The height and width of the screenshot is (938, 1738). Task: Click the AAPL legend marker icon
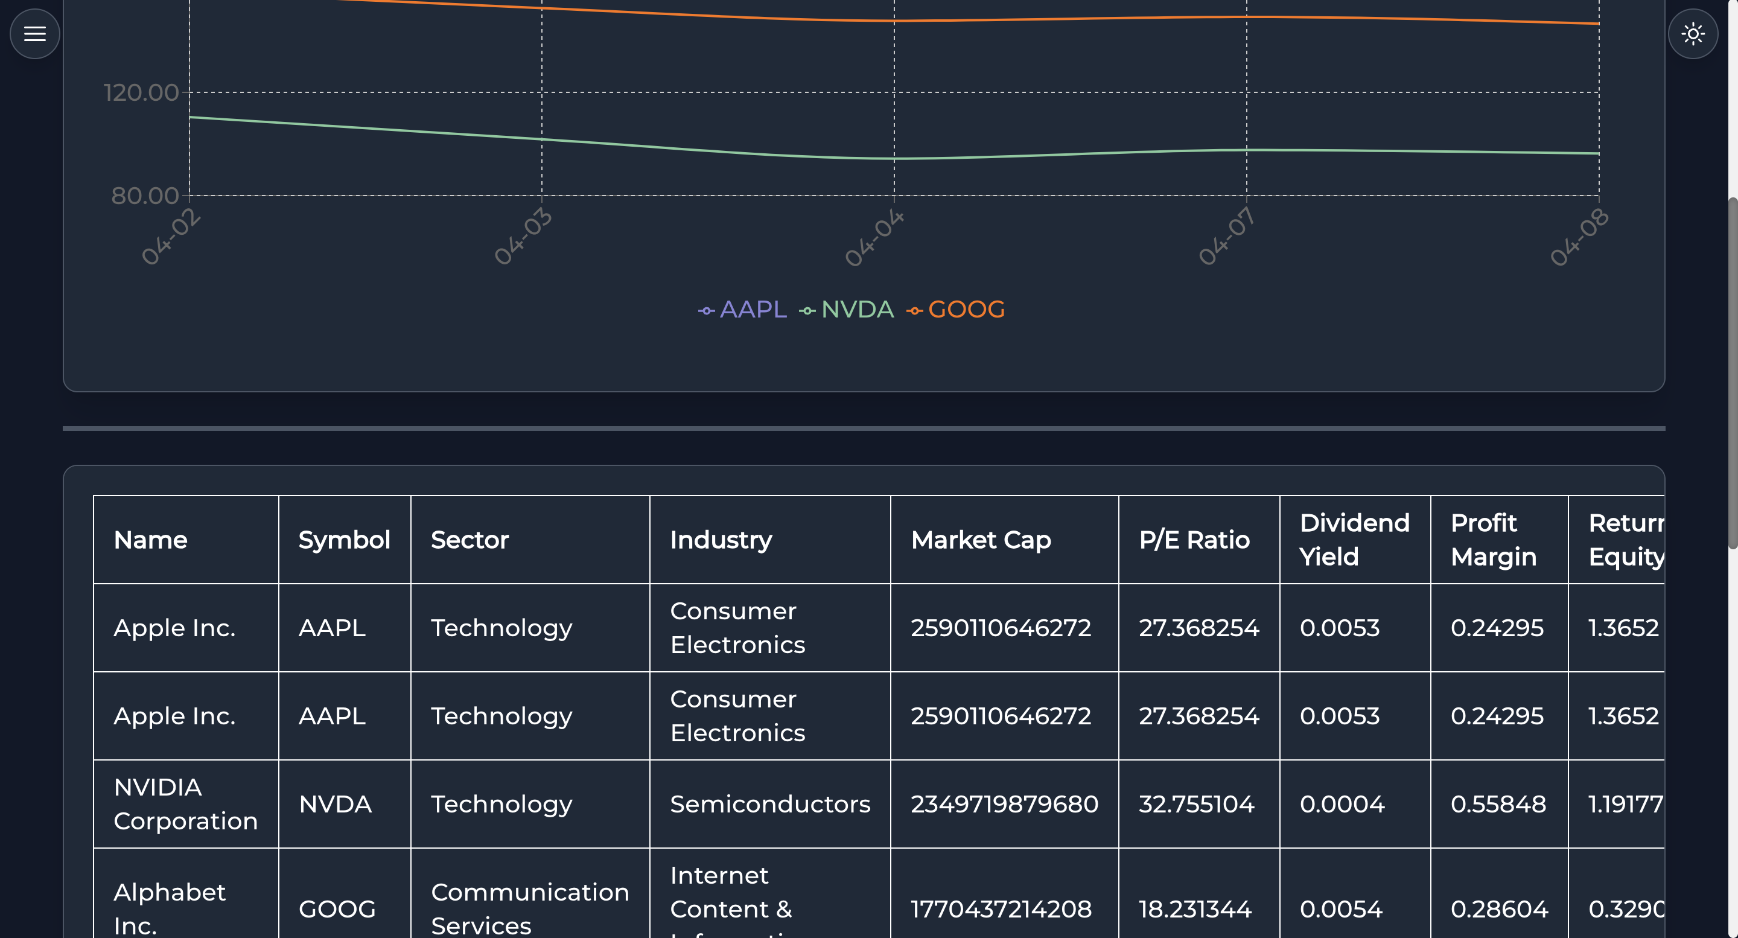705,310
